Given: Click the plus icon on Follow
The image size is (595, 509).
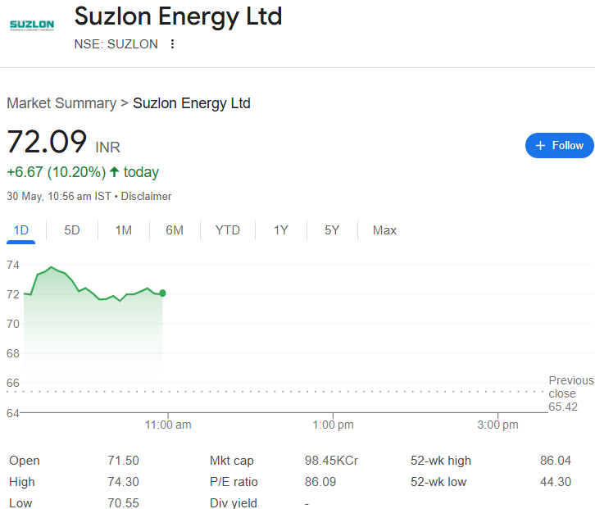Looking at the screenshot, I should coord(540,145).
